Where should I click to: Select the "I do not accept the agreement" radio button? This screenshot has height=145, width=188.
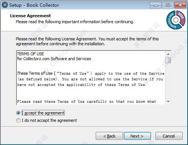(18, 120)
